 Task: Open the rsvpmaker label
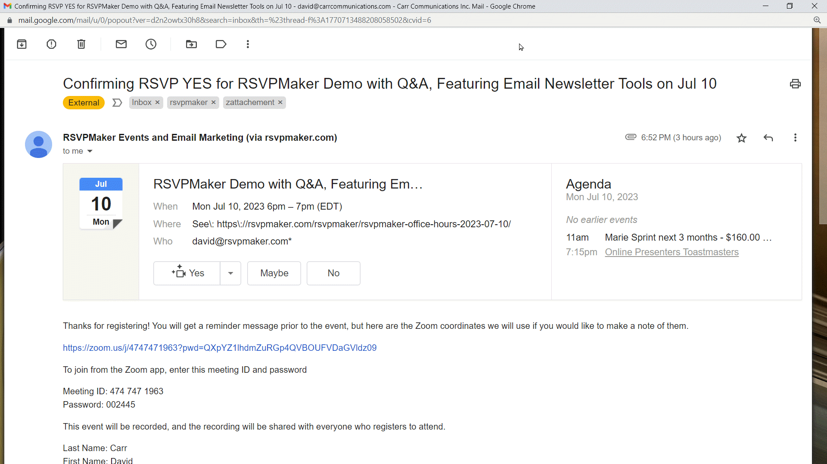[x=189, y=102]
